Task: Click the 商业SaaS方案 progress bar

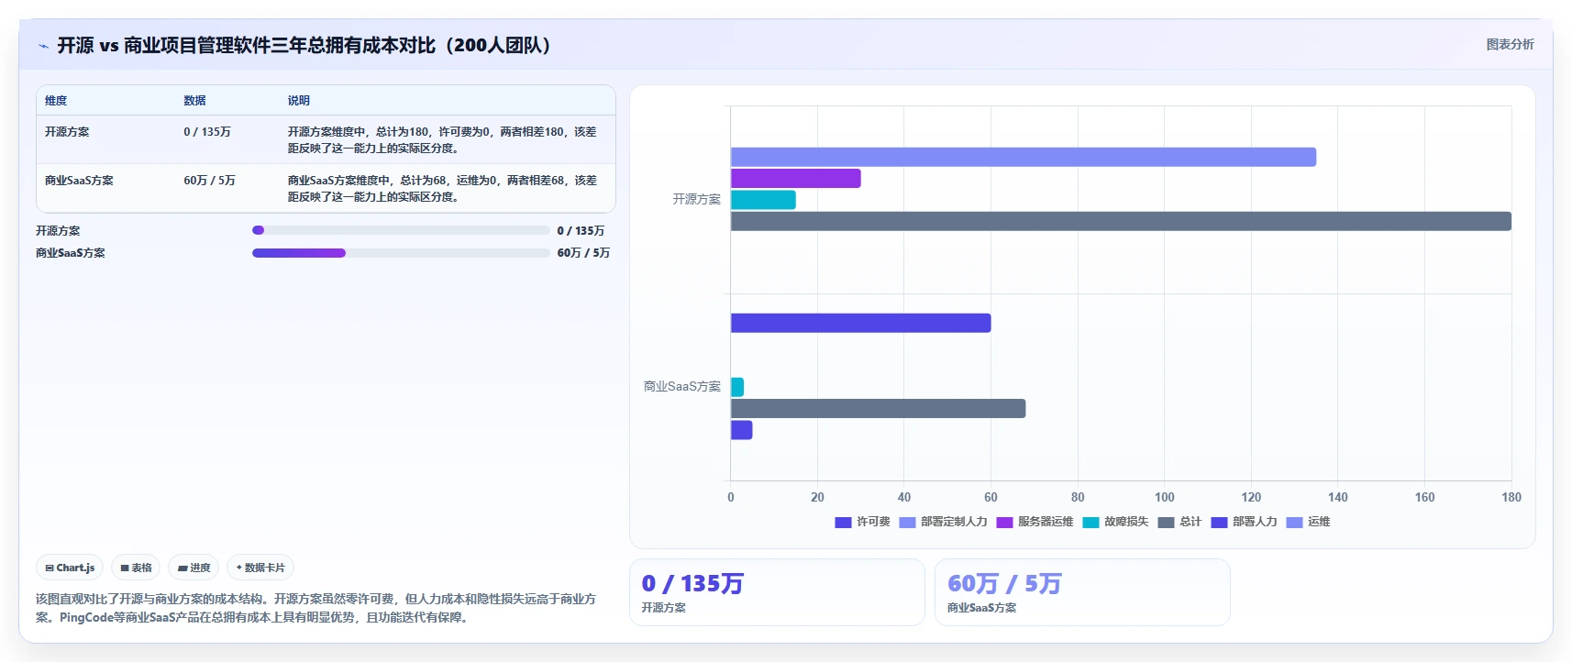Action: click(401, 253)
